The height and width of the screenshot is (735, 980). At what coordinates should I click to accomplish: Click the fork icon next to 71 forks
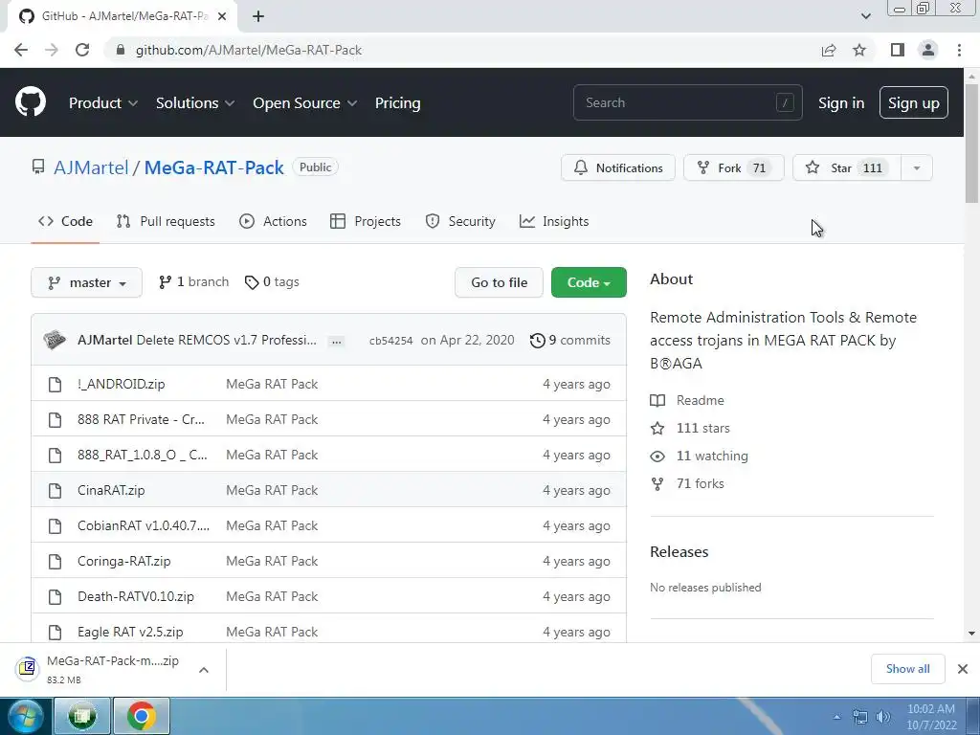tap(657, 483)
